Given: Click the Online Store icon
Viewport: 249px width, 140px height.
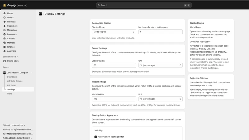Looking at the screenshot, I should click(x=4, y=61).
